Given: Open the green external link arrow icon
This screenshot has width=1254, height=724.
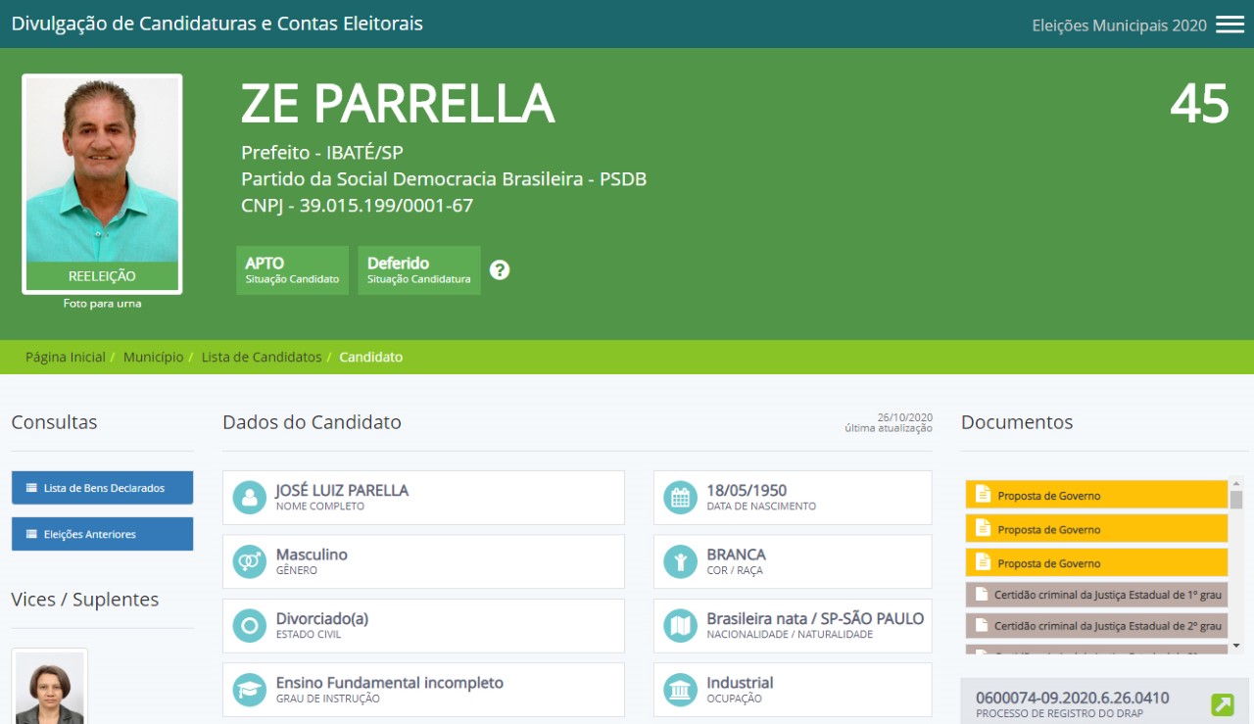Looking at the screenshot, I should click(1223, 704).
